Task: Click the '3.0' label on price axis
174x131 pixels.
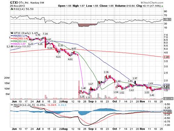Action: [x=166, y=67]
